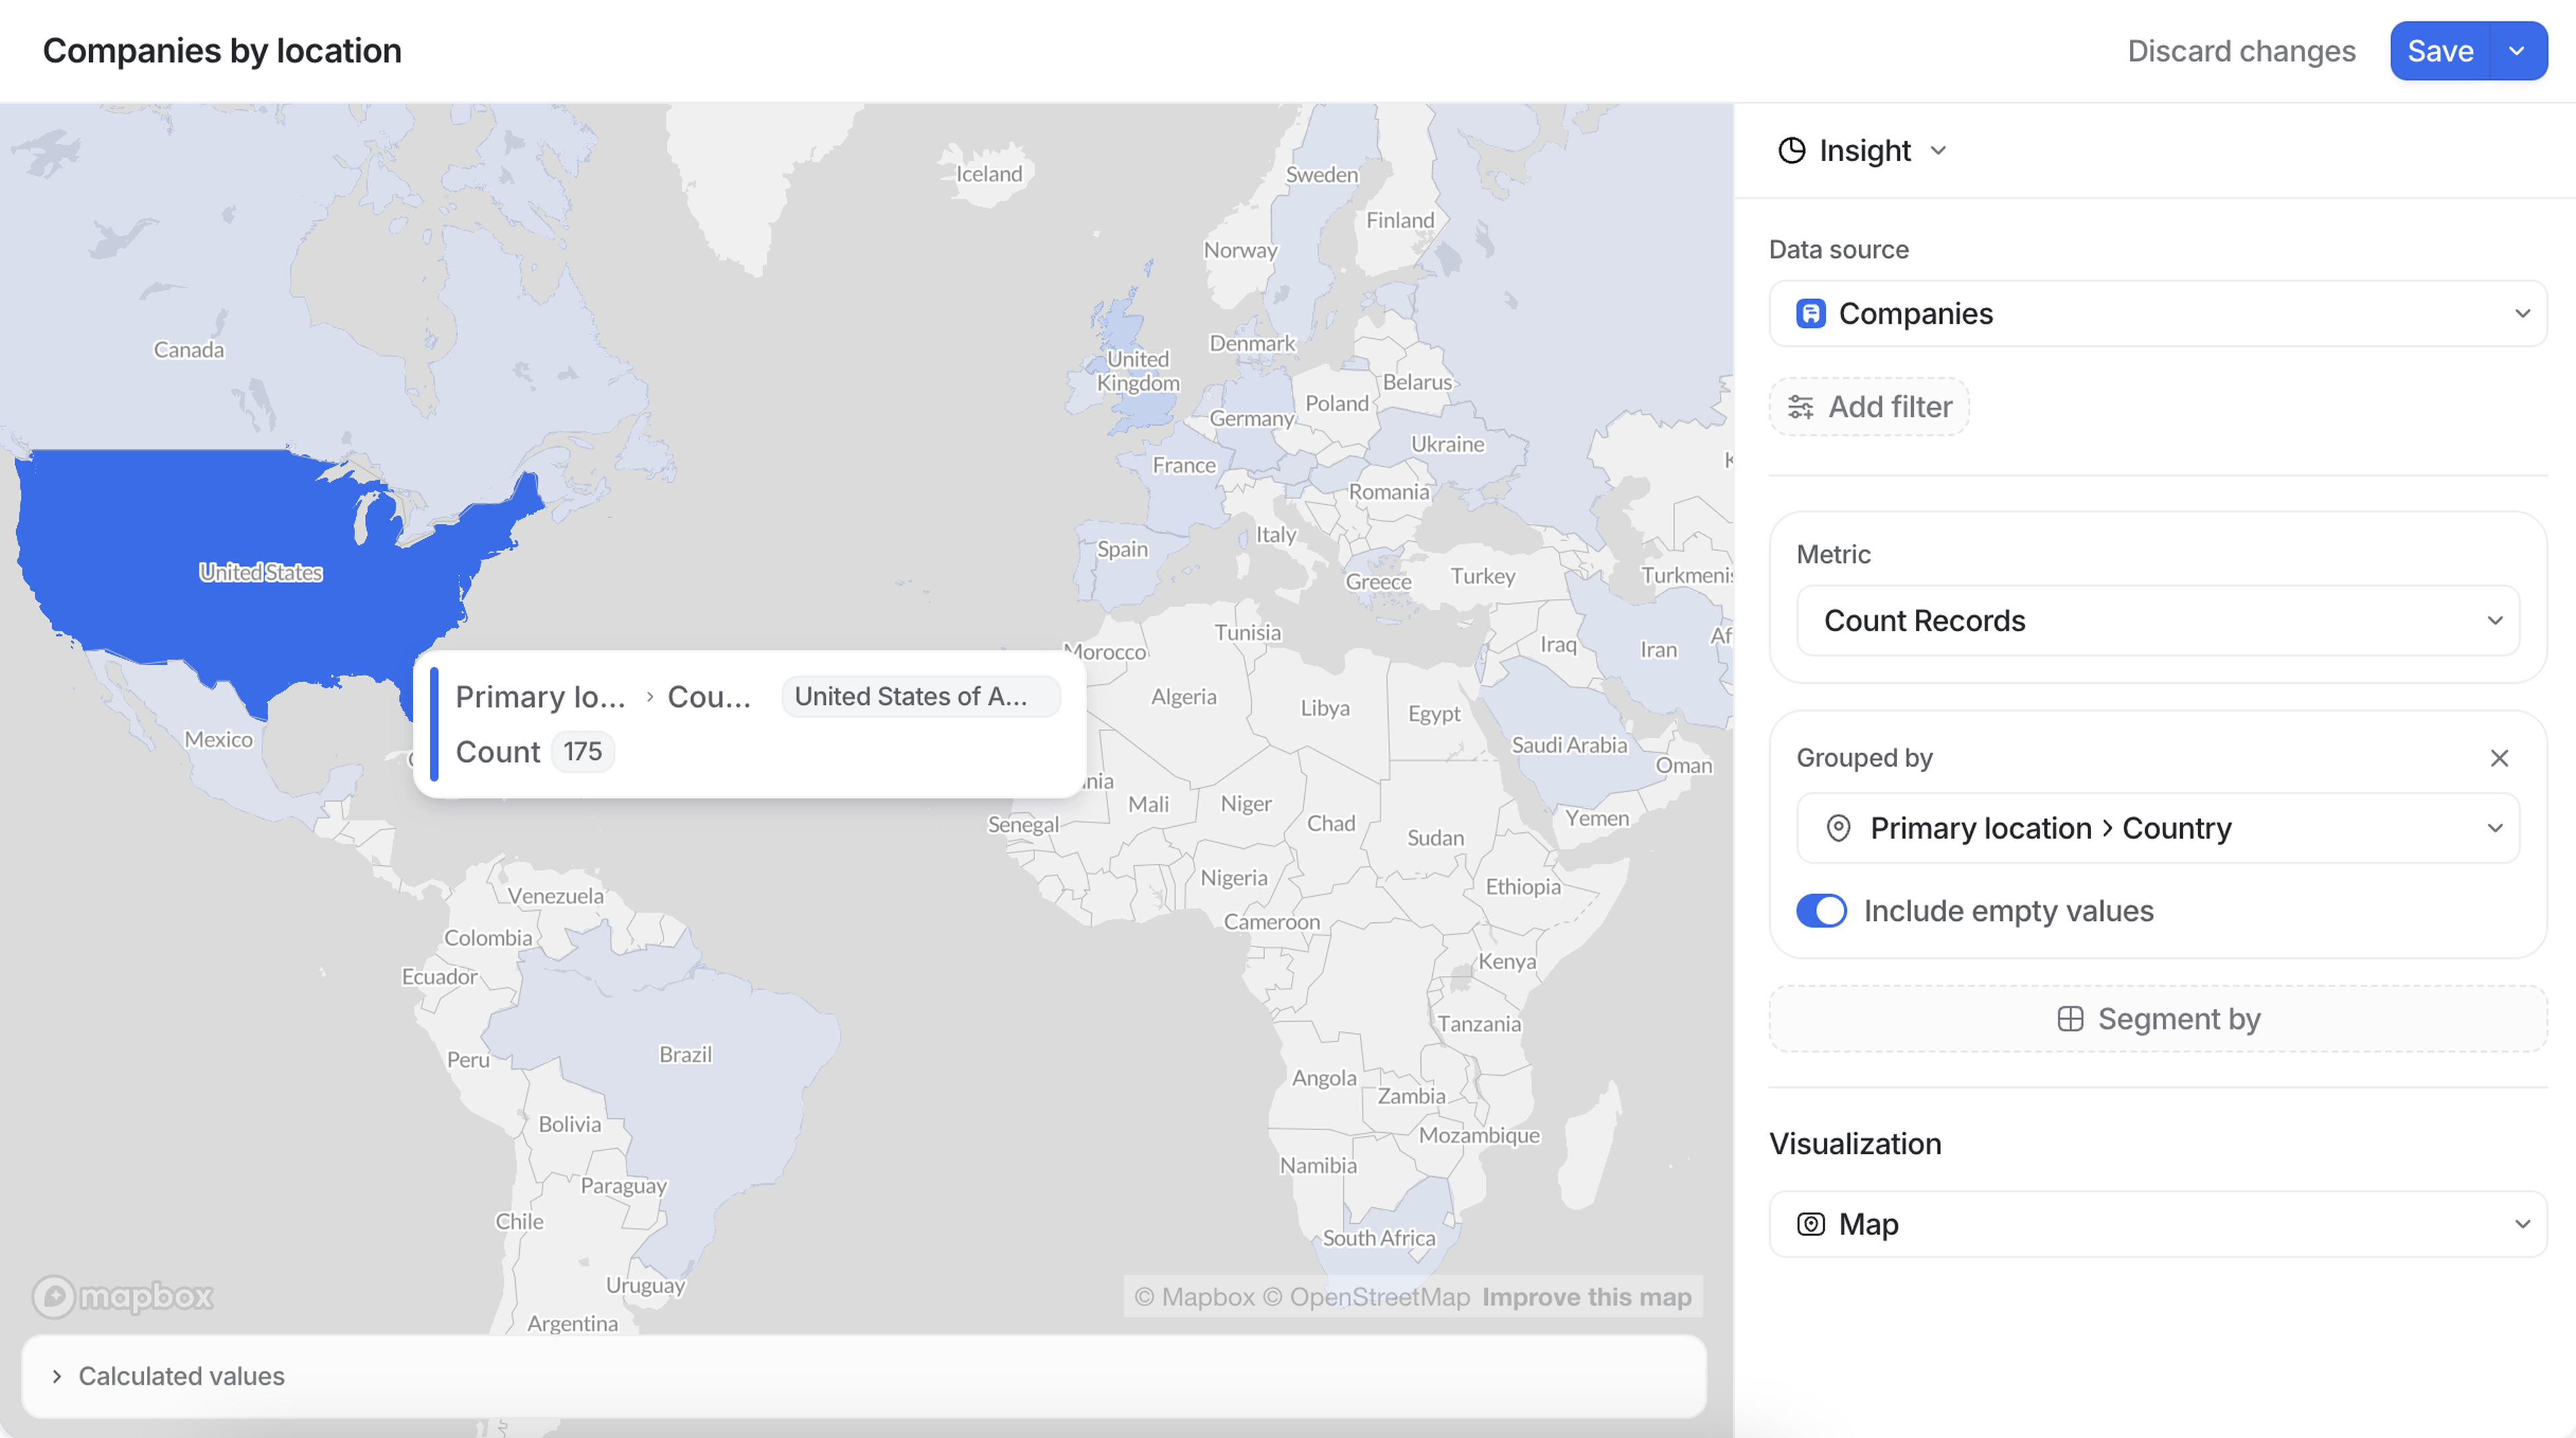Click the Insight clock icon
2576x1438 pixels.
[x=1791, y=150]
